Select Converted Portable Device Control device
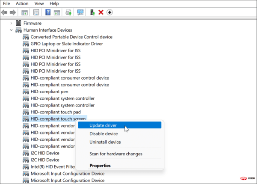 pyautogui.click(x=71, y=37)
